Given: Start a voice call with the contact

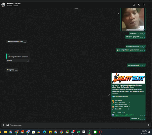Looking at the screenshot, I should click(x=139, y=5).
